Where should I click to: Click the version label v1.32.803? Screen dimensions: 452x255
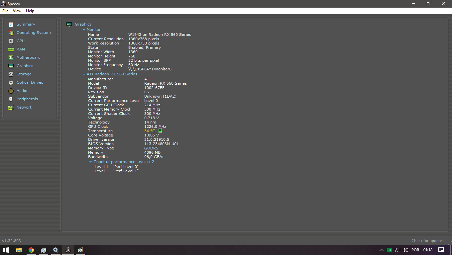11,241
